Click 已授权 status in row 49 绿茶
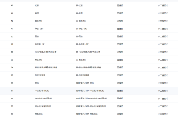Image resolution: width=178 pixels, height=119 pixels. [x=120, y=29]
